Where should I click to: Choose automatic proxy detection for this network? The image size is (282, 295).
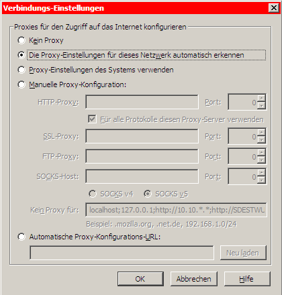click(21, 55)
